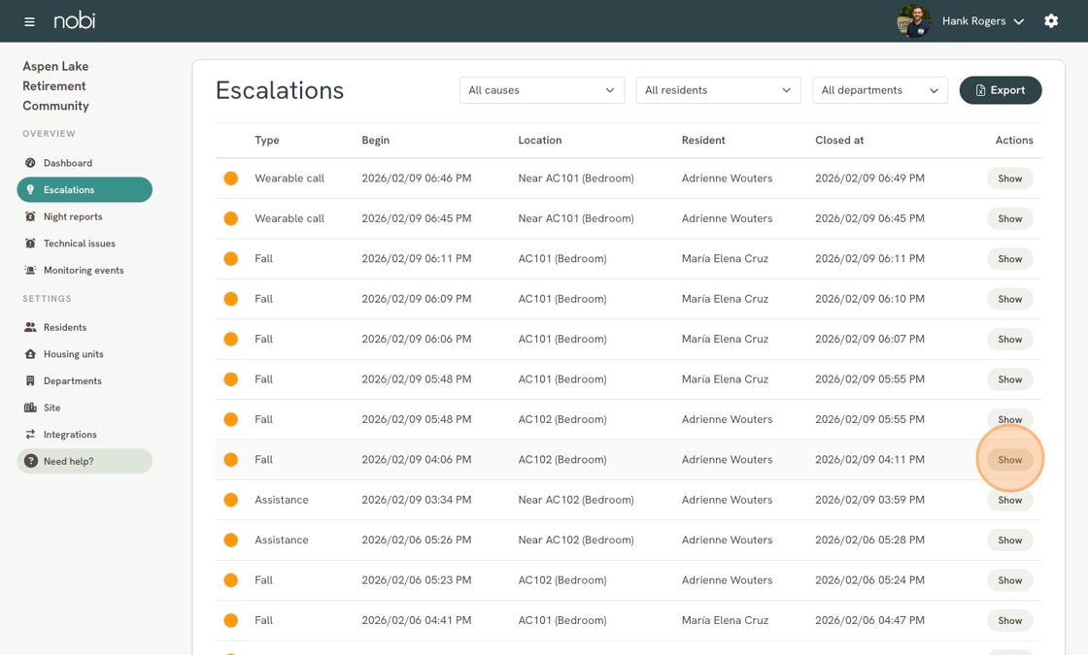Click the Dashboard gauge icon
This screenshot has width=1088, height=655.
point(30,163)
